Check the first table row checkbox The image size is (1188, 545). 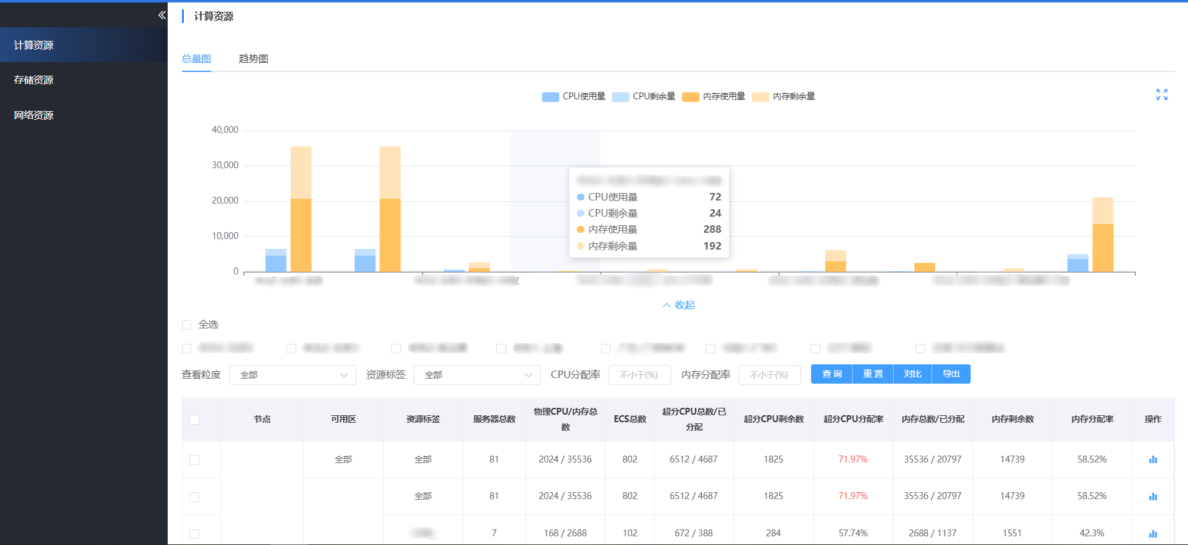[x=194, y=460]
